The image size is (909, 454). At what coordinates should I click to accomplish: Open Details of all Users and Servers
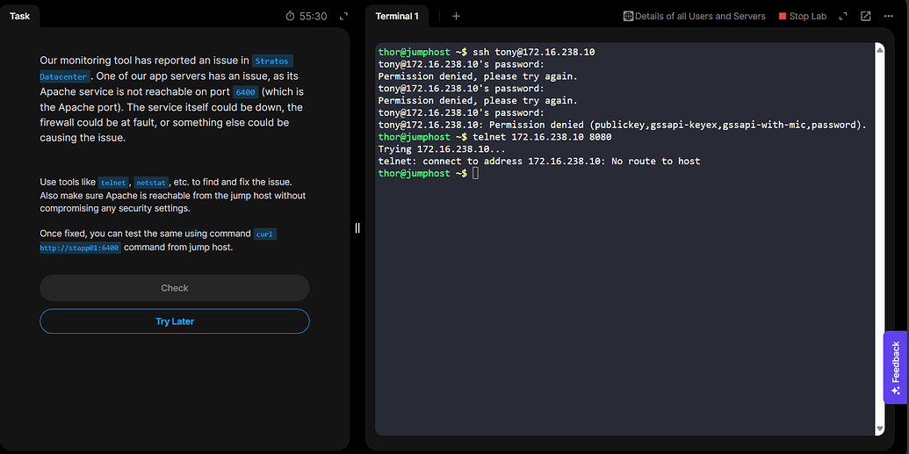point(700,16)
